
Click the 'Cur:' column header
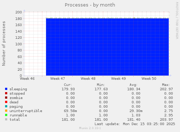[x=68, y=85]
